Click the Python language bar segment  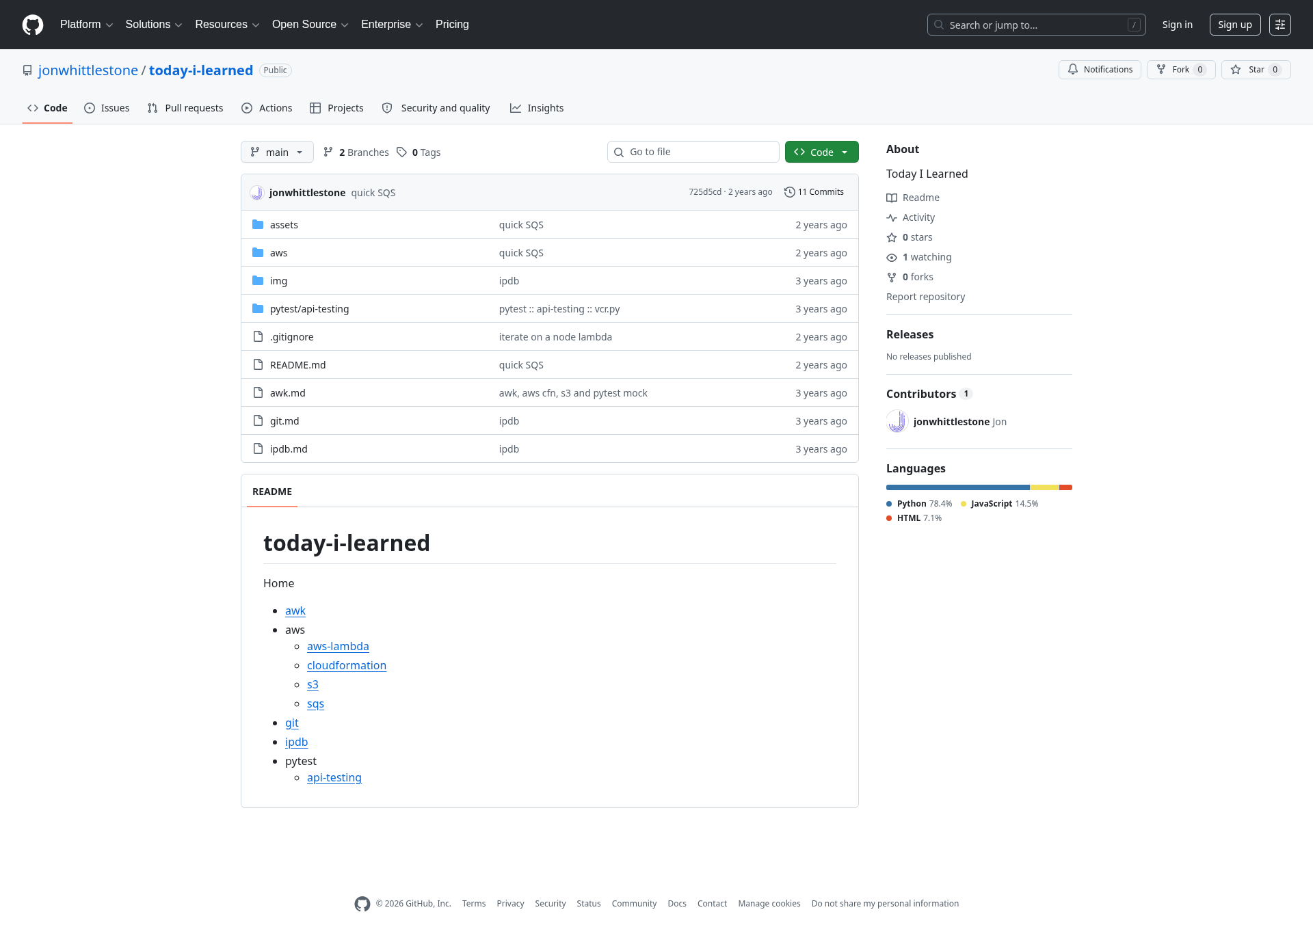(x=957, y=487)
